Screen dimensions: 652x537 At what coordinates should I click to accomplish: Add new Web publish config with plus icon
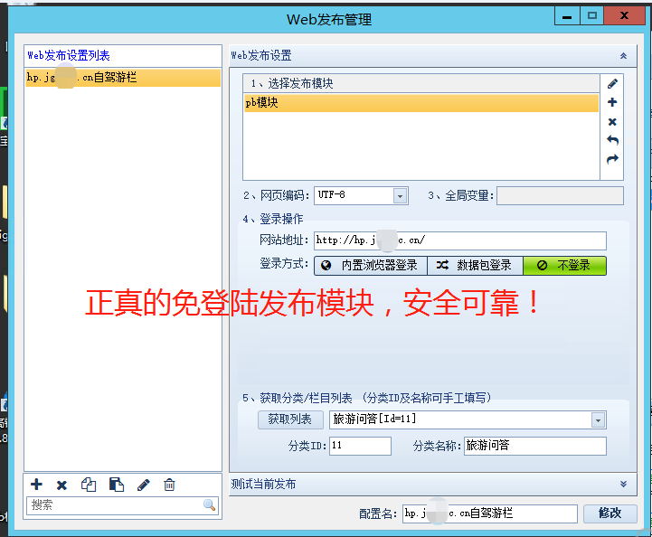[36, 485]
